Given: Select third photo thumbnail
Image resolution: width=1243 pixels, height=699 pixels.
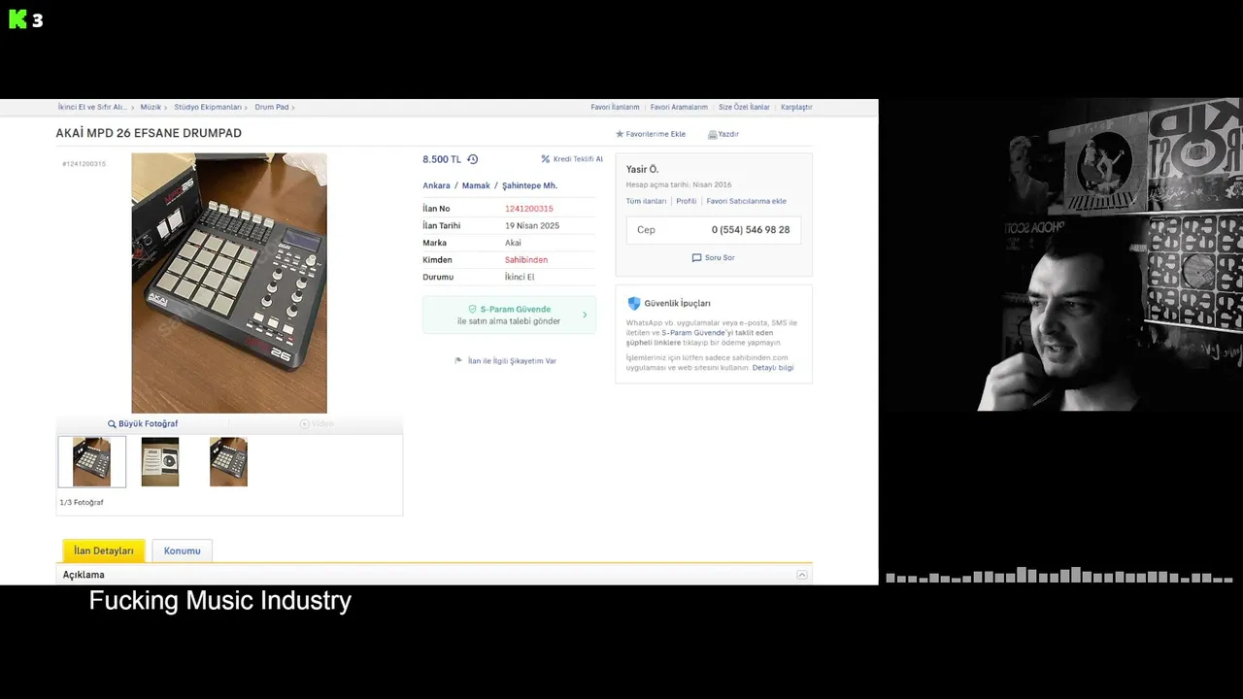Looking at the screenshot, I should tap(228, 461).
